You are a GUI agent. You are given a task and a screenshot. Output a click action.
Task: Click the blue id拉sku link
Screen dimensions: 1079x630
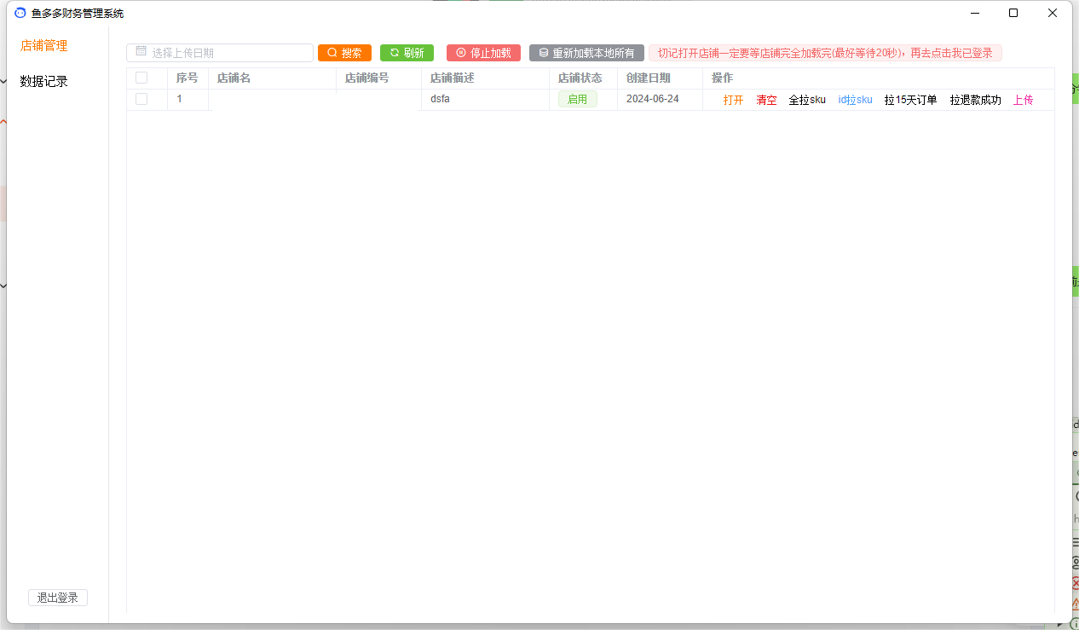(855, 100)
